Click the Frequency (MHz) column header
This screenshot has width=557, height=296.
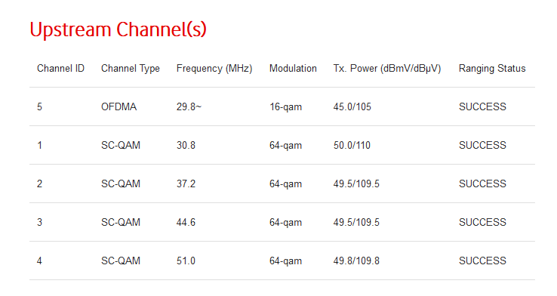214,69
